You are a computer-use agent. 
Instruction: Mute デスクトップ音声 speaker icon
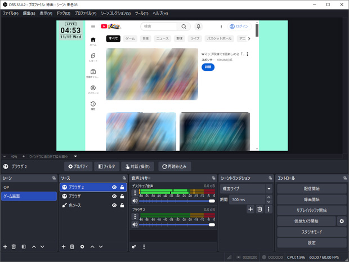(135, 201)
